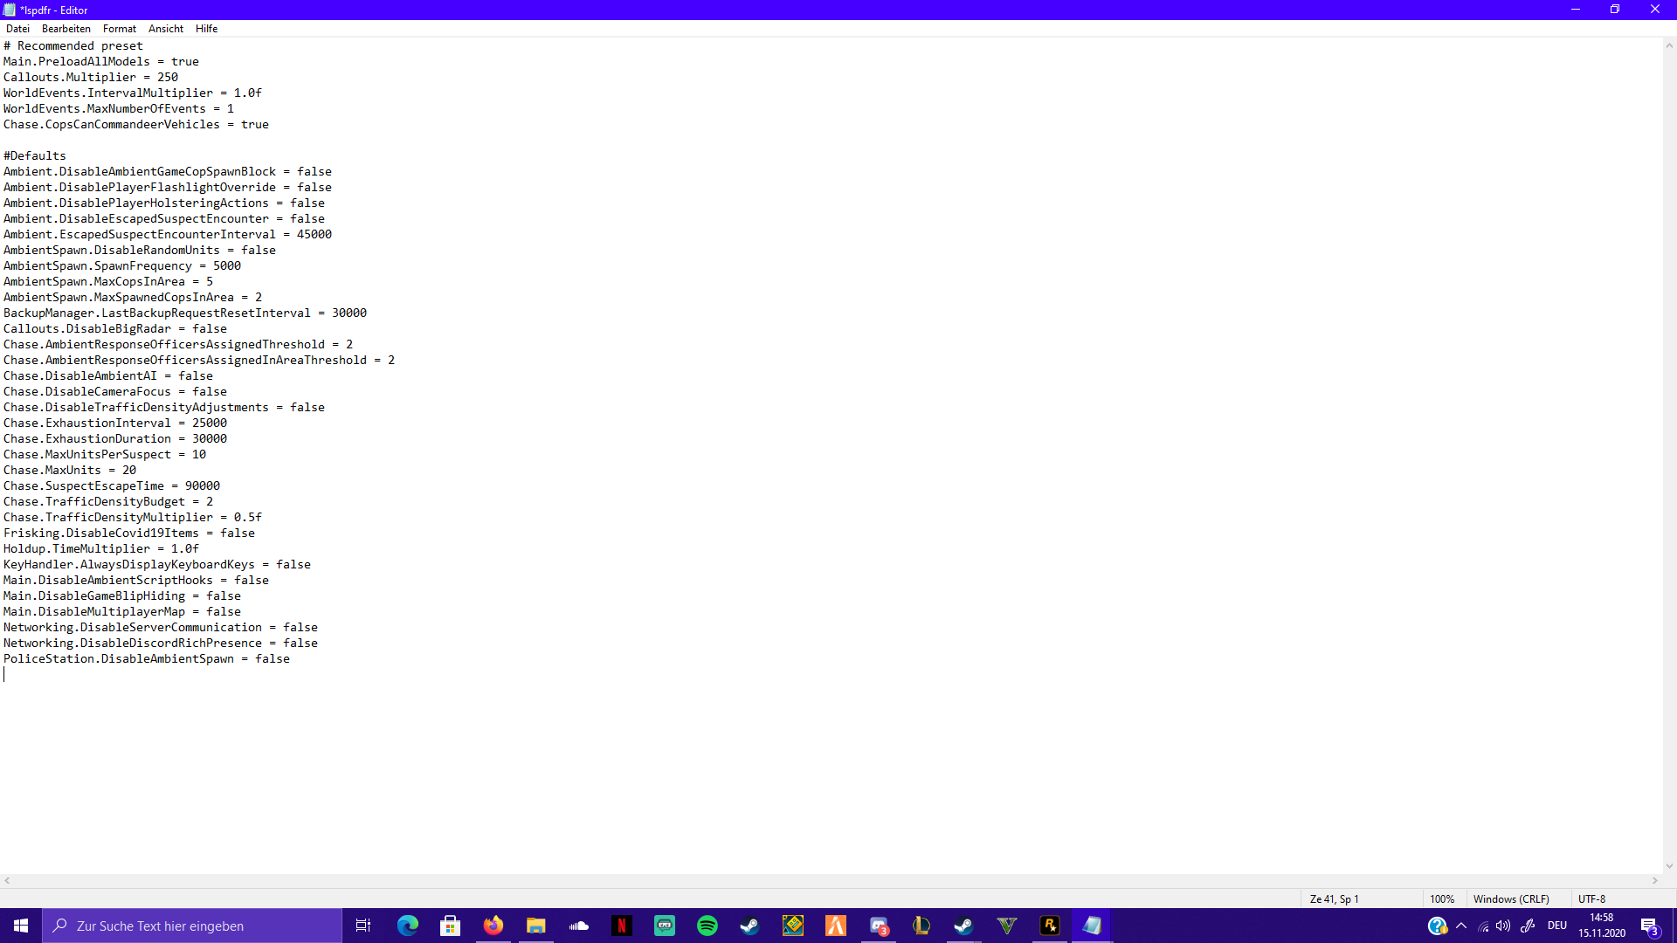Click the DEU language indicator
Image resolution: width=1677 pixels, height=943 pixels.
(1557, 926)
